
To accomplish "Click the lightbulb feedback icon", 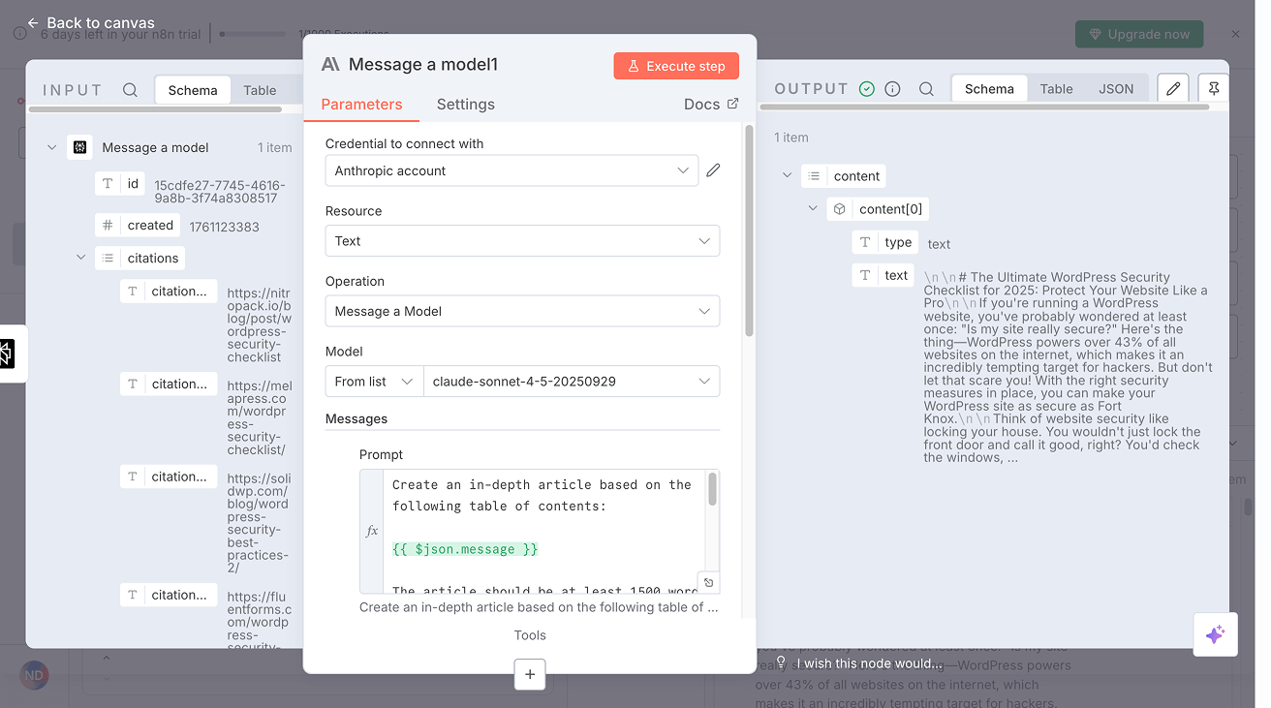I will point(781,663).
